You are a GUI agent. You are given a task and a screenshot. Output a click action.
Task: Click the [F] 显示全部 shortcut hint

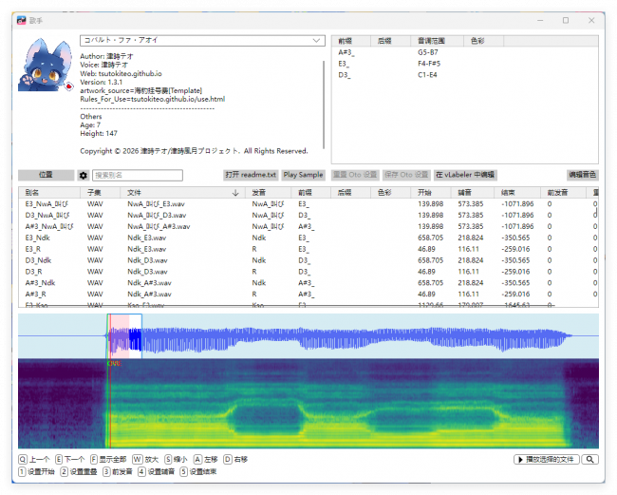click(x=108, y=460)
